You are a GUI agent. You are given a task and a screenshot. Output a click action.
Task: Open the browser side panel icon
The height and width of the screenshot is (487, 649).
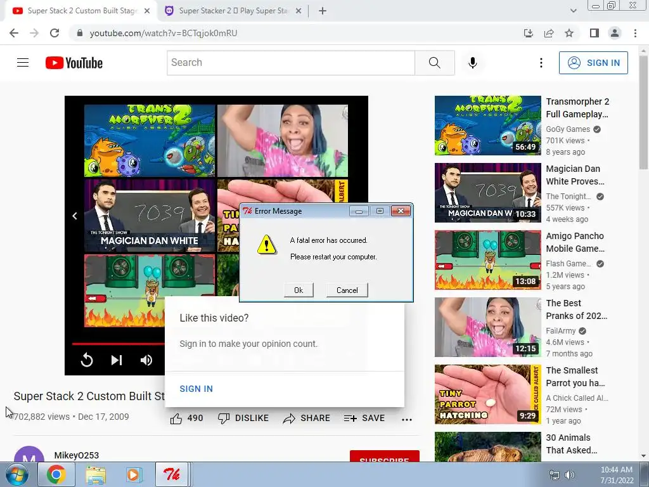594,33
